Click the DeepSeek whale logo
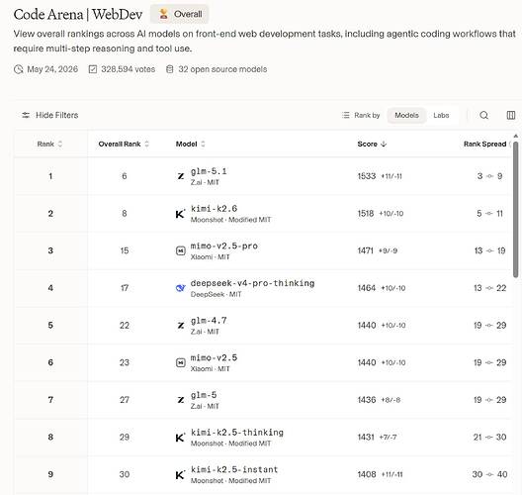Image resolution: width=522 pixels, height=495 pixels. point(181,288)
